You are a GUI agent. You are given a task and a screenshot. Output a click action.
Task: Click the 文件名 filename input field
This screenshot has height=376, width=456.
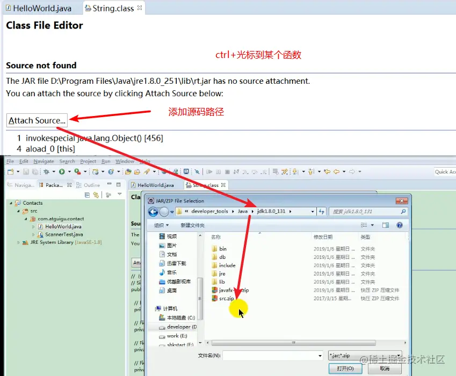(273, 356)
